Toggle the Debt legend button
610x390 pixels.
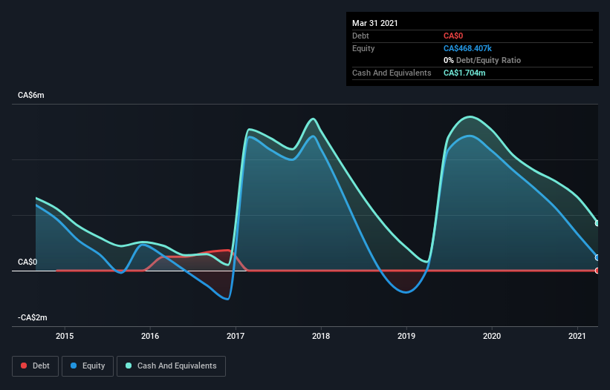[36, 366]
